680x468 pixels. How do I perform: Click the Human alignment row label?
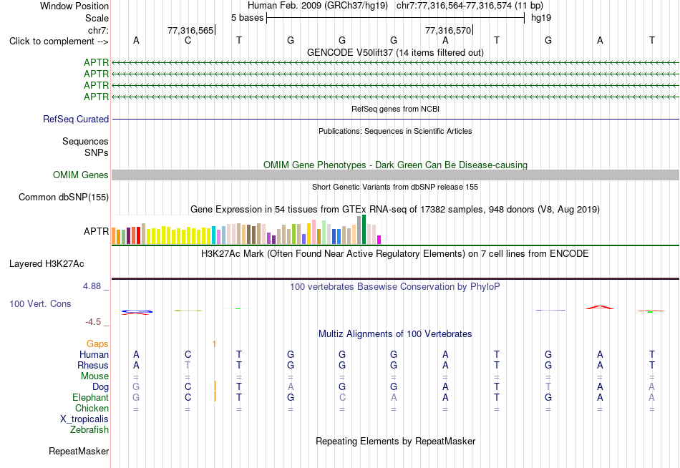click(94, 355)
